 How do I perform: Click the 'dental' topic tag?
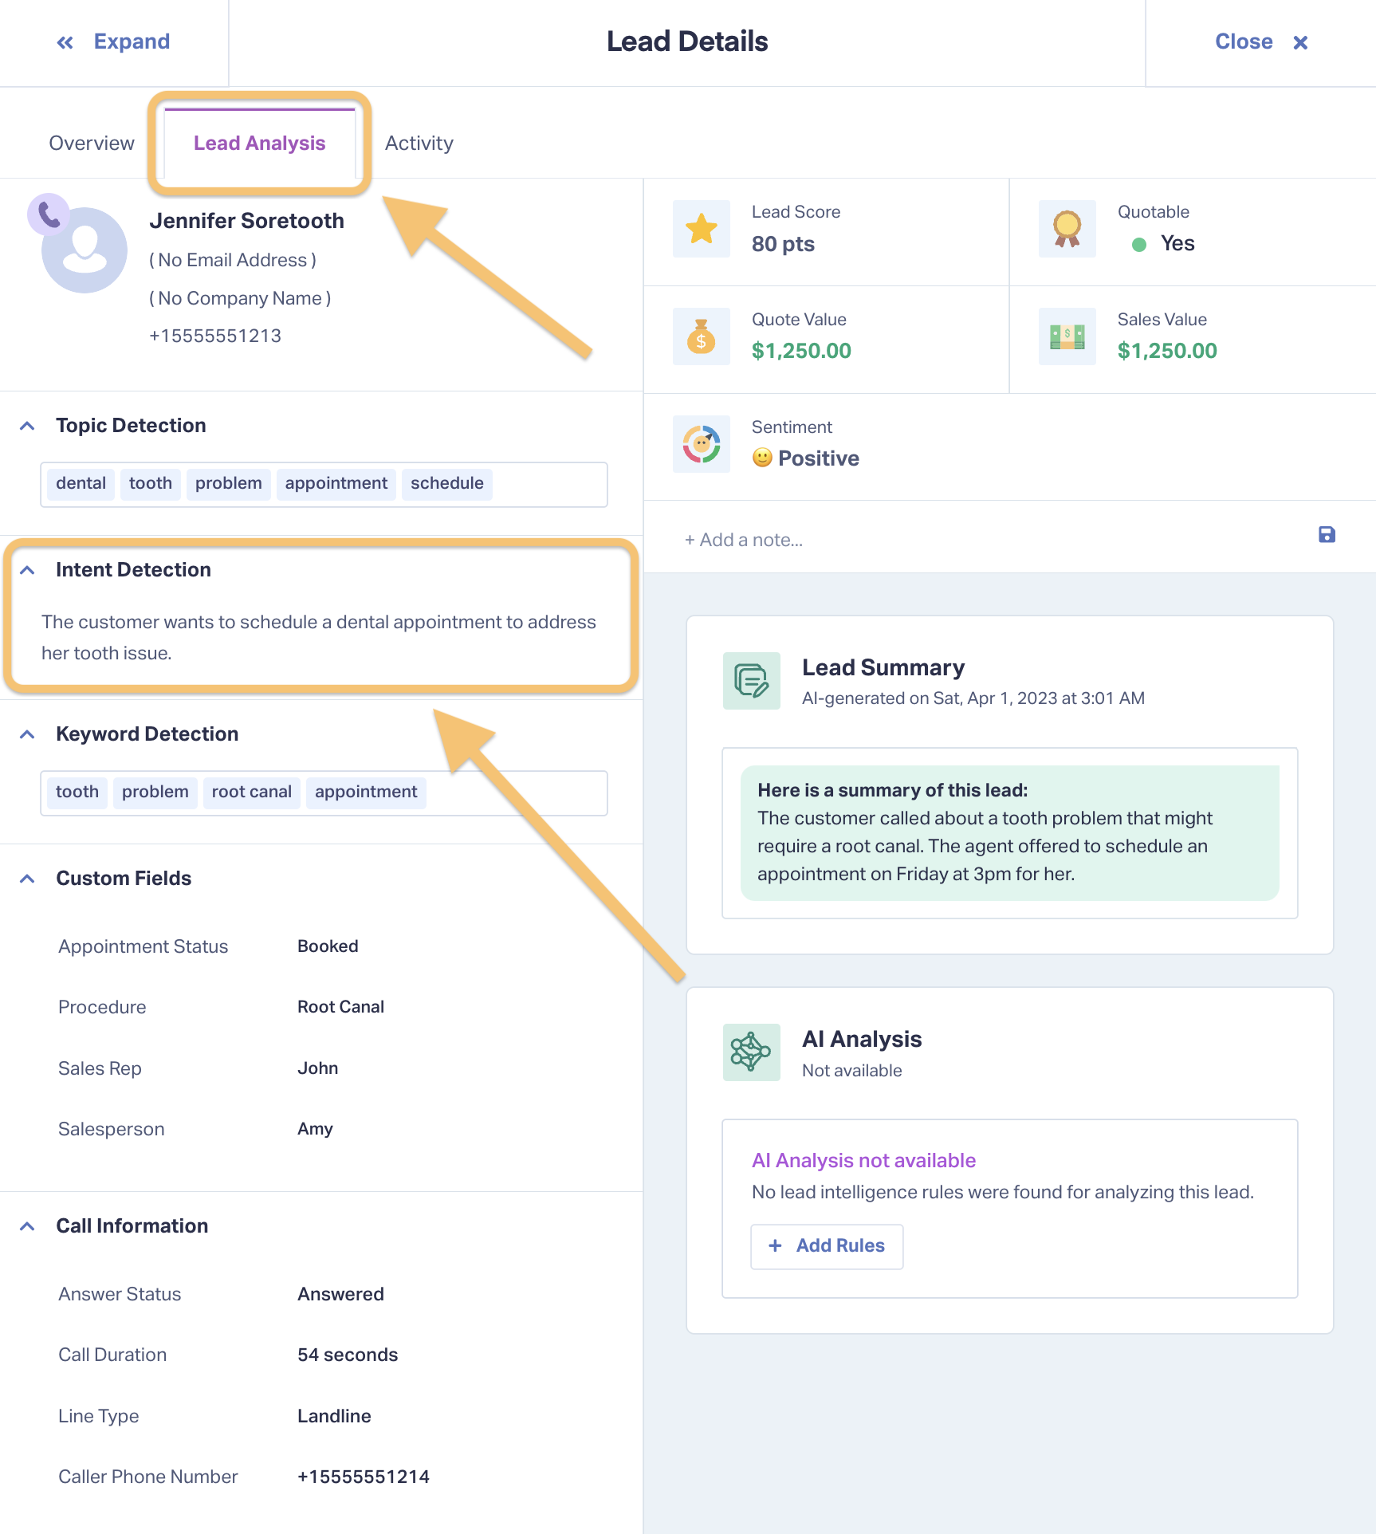81,484
